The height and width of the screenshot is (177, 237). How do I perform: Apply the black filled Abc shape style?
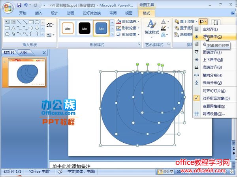click(85, 28)
